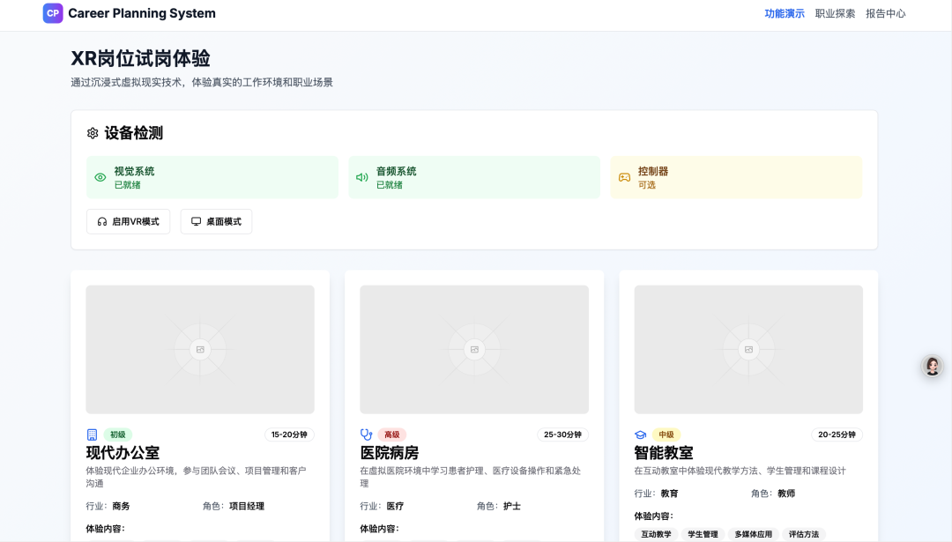
Task: Click the 智能教室 preview image
Action: [748, 349]
